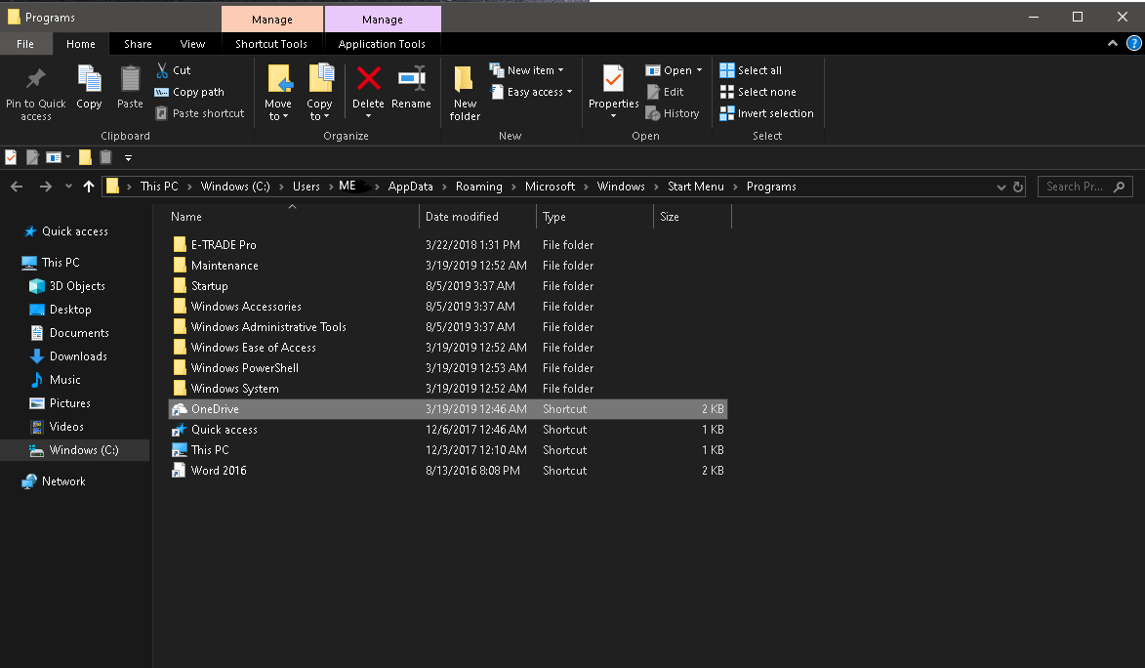
Task: Expand the Easy access dropdown
Action: (570, 92)
